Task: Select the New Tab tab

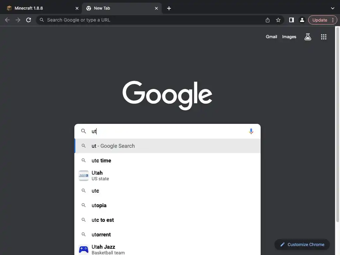Action: point(122,8)
